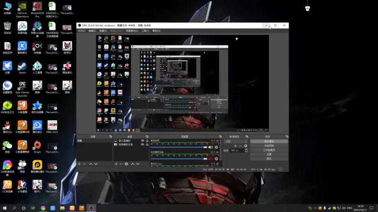Viewport: 378px width, 212px height.
Task: Add a new source with the plus icon in the Sources panel
Action: click(116, 164)
